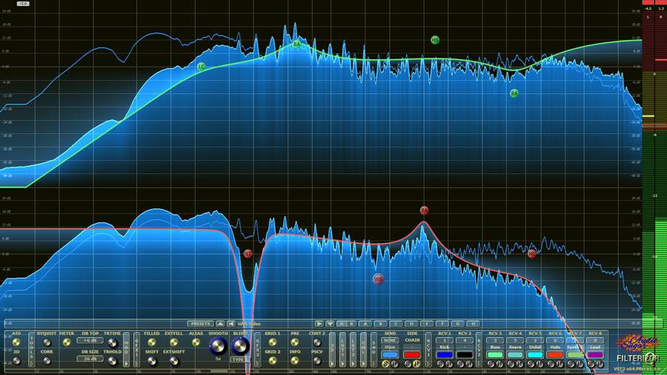Select the red notch filter node
Image resolution: width=667 pixels, height=375 pixels.
248,254
